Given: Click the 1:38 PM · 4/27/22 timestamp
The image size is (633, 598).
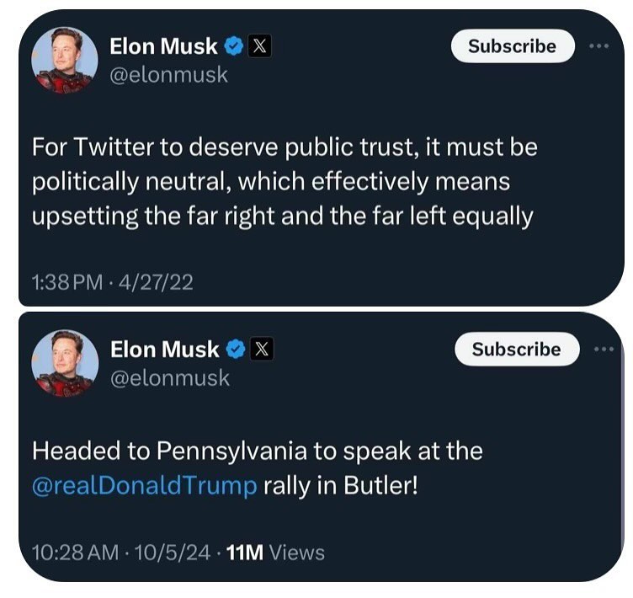Looking at the screenshot, I should tap(113, 282).
